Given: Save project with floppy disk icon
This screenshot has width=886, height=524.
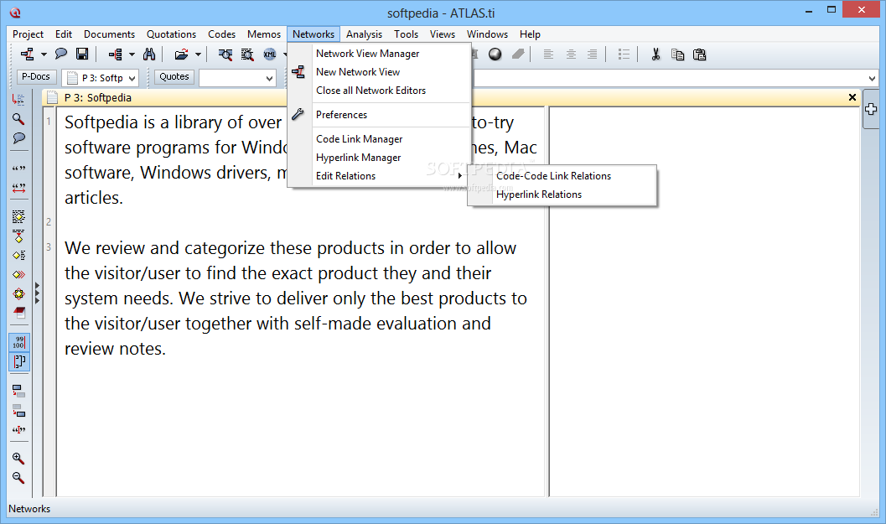Looking at the screenshot, I should [82, 54].
